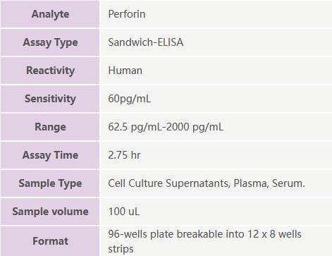
Task: Click the word Serum in Sample Type
Action: point(288,183)
